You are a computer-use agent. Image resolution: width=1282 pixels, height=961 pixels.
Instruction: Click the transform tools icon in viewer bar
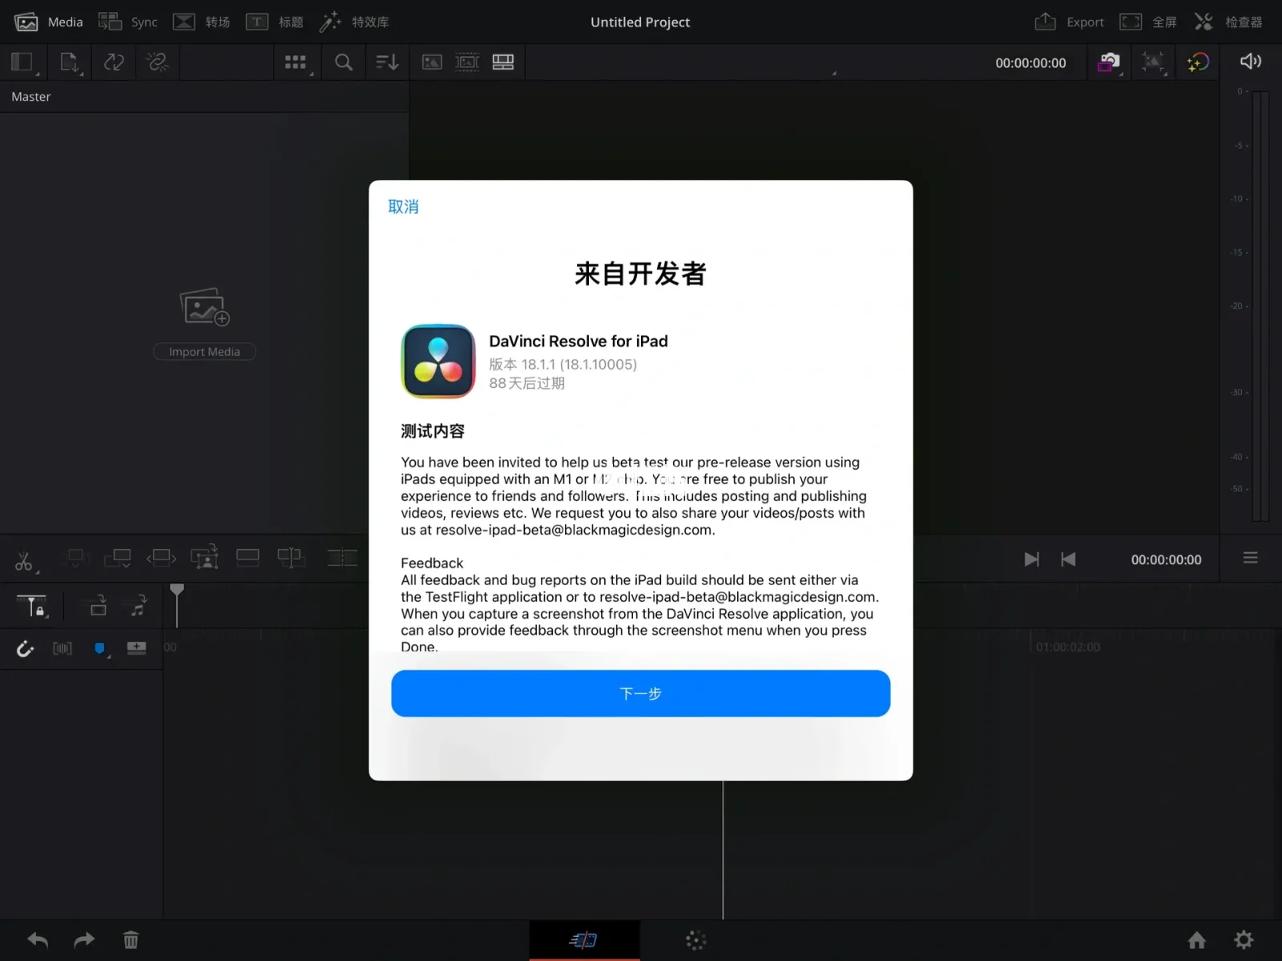[x=1153, y=62]
